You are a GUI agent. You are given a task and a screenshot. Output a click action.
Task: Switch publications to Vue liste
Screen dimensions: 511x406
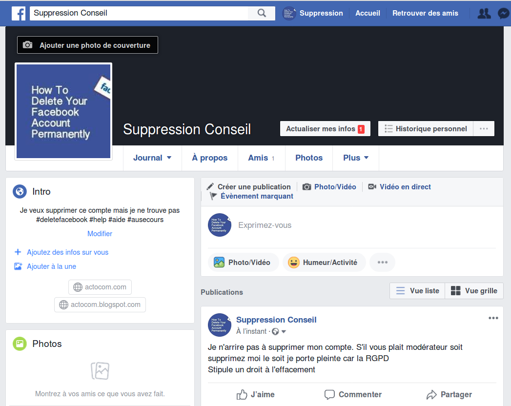coord(417,291)
